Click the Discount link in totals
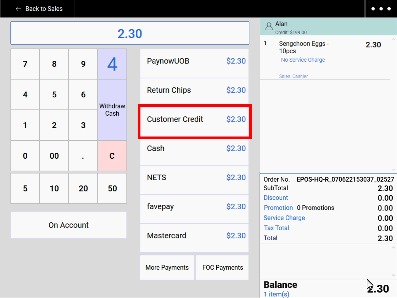This screenshot has width=397, height=298. click(276, 198)
